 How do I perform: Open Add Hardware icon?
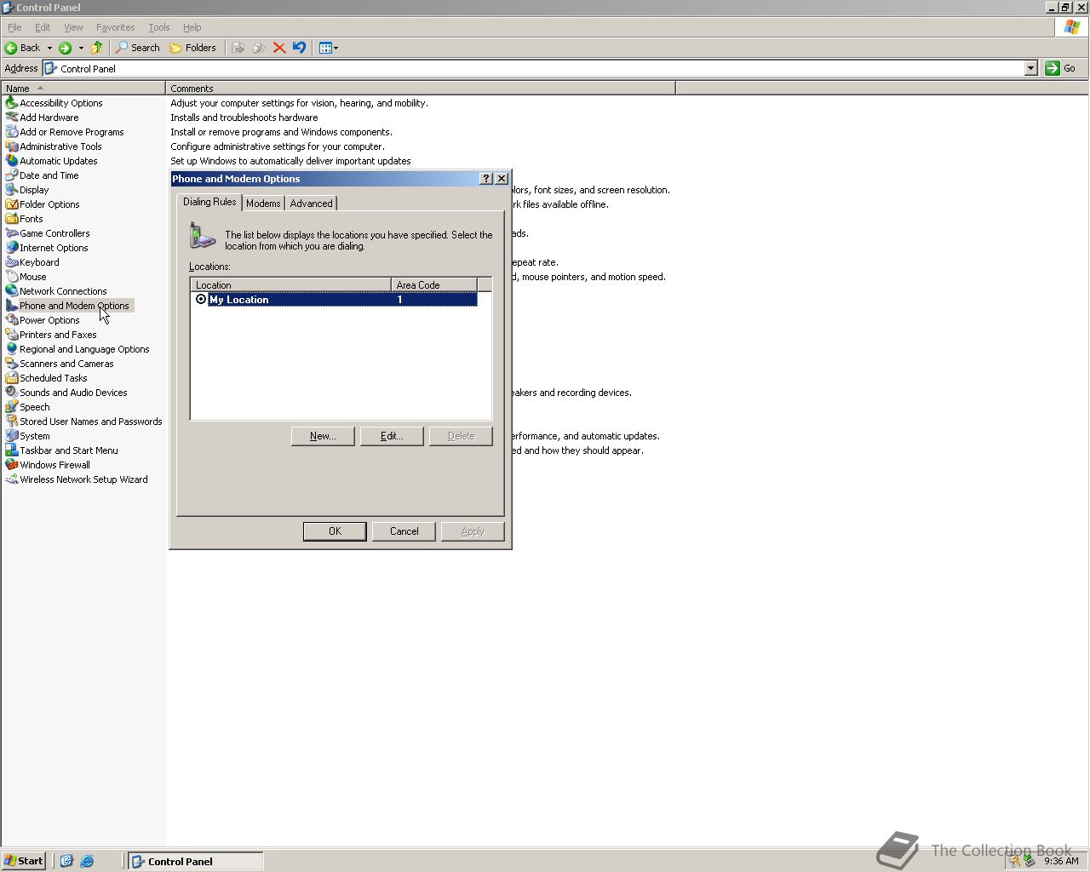click(x=11, y=118)
